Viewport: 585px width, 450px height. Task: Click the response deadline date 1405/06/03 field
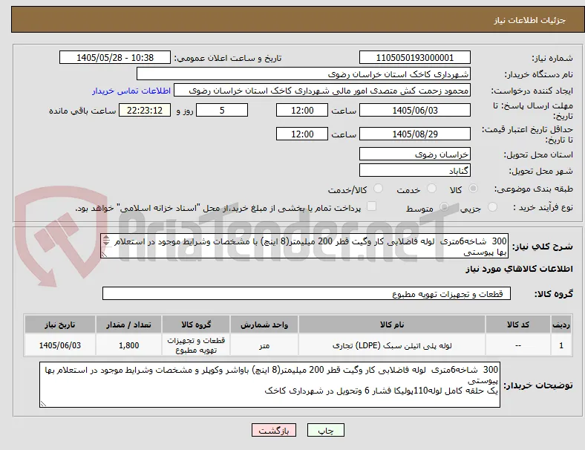415,111
